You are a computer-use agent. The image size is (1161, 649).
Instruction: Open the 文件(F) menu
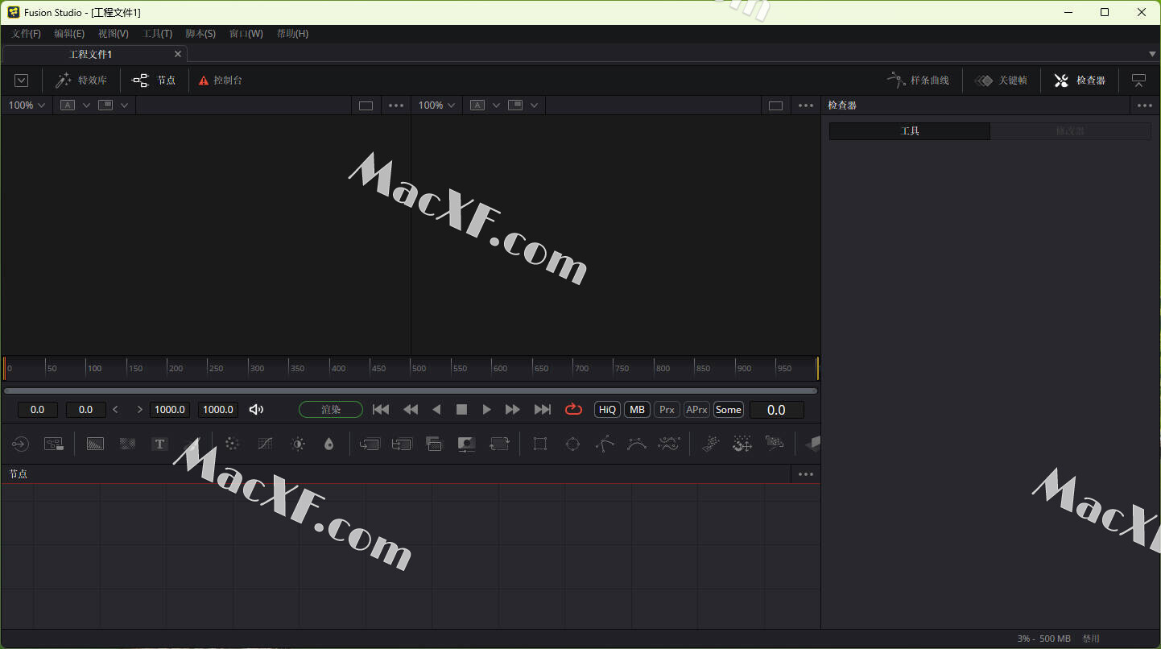pos(27,34)
